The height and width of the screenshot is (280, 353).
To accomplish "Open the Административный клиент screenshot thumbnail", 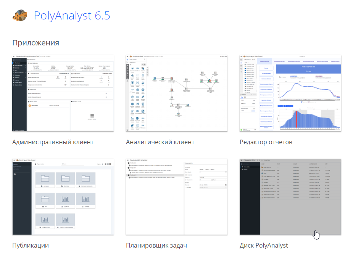I will point(63,93).
